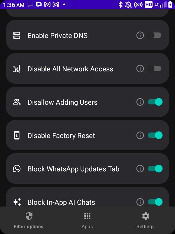The width and height of the screenshot is (175, 234).
Task: View info about Disable Factory Reset
Action: (140, 135)
